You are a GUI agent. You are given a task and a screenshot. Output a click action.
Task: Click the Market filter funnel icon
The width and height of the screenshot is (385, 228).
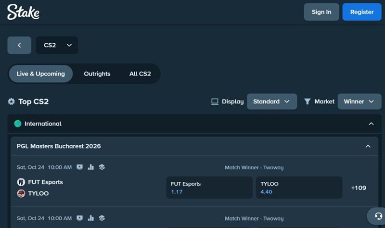pyautogui.click(x=307, y=101)
